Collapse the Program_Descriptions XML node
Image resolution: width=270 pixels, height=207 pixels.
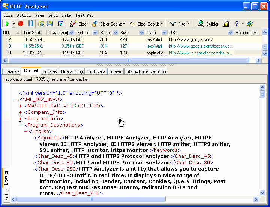(x=21, y=125)
